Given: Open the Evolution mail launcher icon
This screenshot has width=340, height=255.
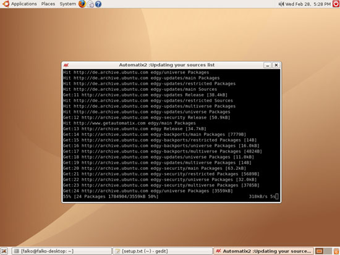Looking at the screenshot, I should tap(90, 4).
